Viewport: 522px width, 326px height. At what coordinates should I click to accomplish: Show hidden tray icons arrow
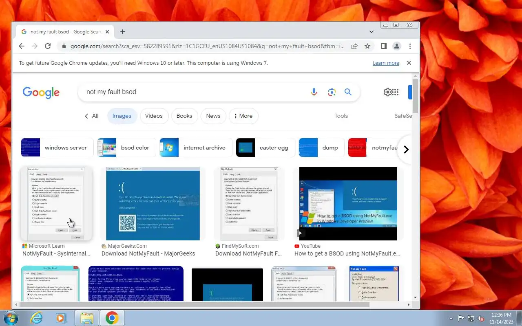point(451,318)
